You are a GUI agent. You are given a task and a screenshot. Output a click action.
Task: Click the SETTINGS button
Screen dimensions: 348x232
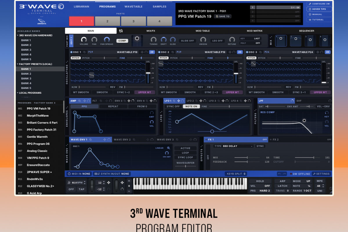tap(321, 174)
